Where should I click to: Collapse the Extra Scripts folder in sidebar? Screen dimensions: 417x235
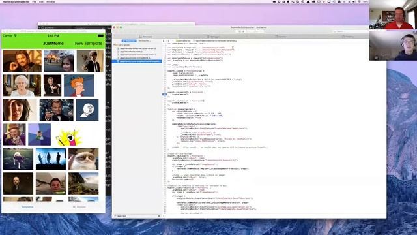pos(115,45)
